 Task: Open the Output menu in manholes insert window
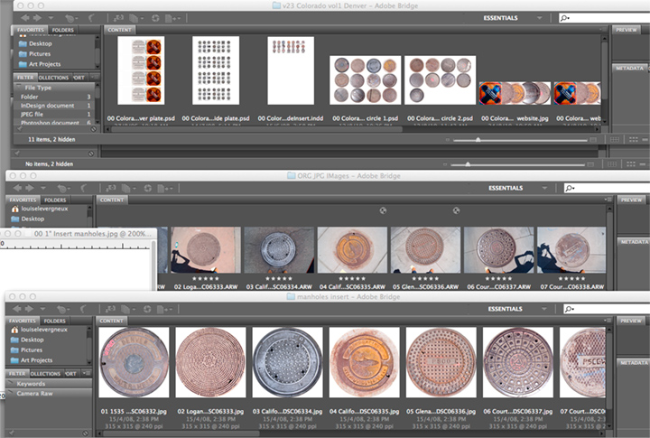164,310
